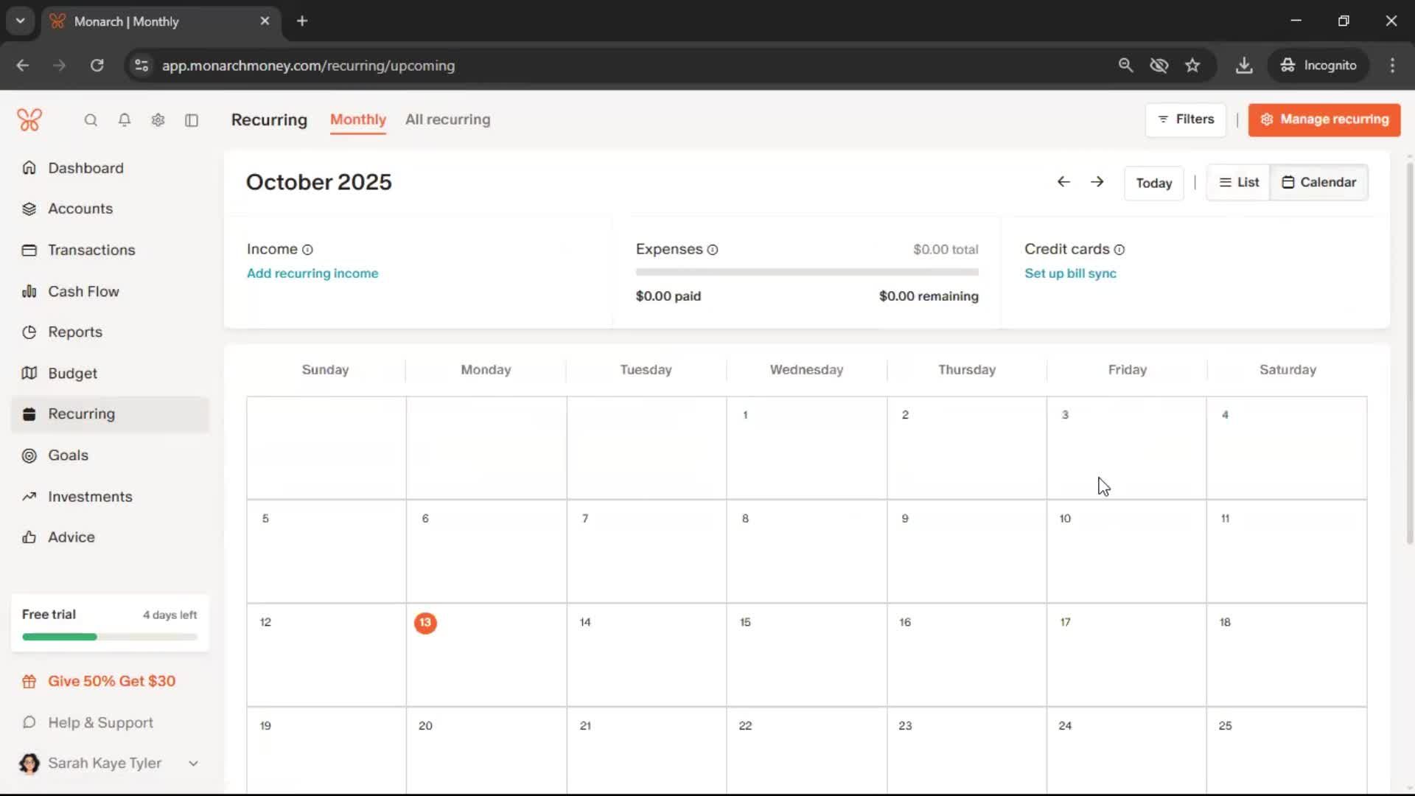Click Add recurring income link
Screen dimensions: 1415x796
[312, 273]
